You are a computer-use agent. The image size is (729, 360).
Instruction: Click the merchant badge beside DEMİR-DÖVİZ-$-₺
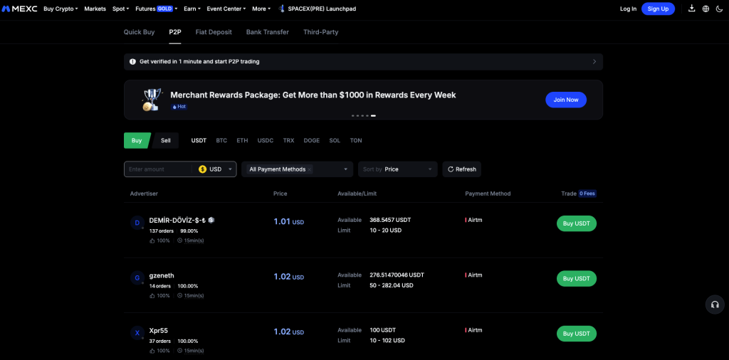[211, 220]
